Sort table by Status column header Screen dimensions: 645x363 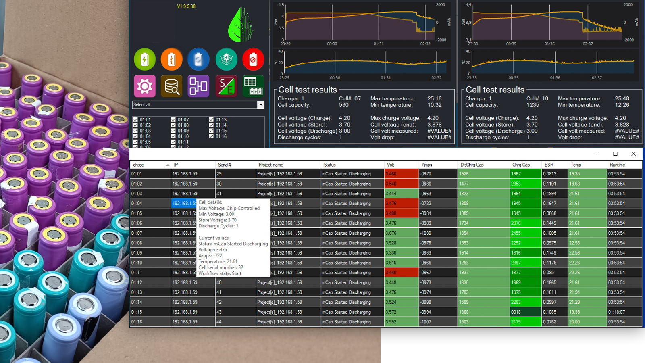pyautogui.click(x=353, y=165)
